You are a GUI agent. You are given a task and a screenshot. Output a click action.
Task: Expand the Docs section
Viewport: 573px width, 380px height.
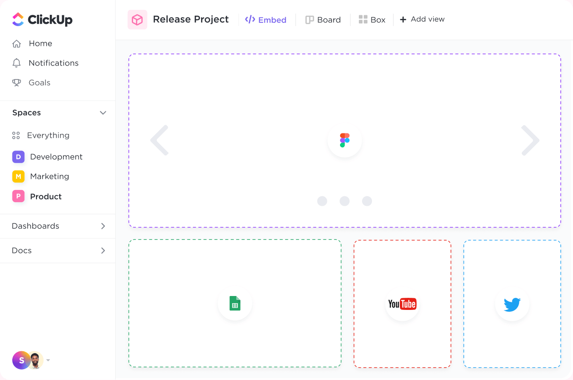click(x=103, y=251)
